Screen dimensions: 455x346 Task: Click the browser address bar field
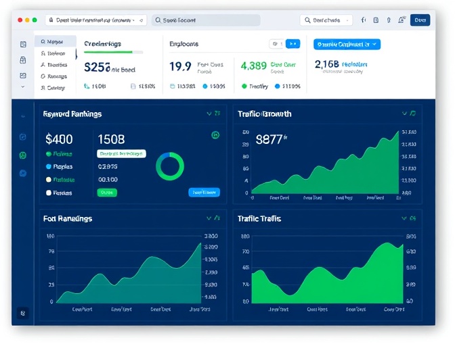(96, 20)
